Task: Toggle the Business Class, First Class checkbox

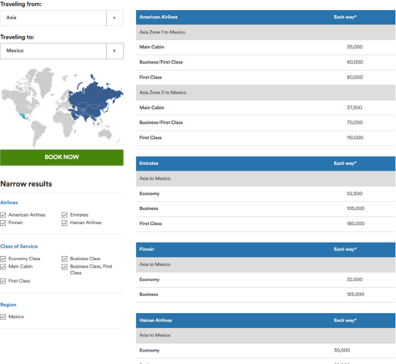Action: [64, 267]
